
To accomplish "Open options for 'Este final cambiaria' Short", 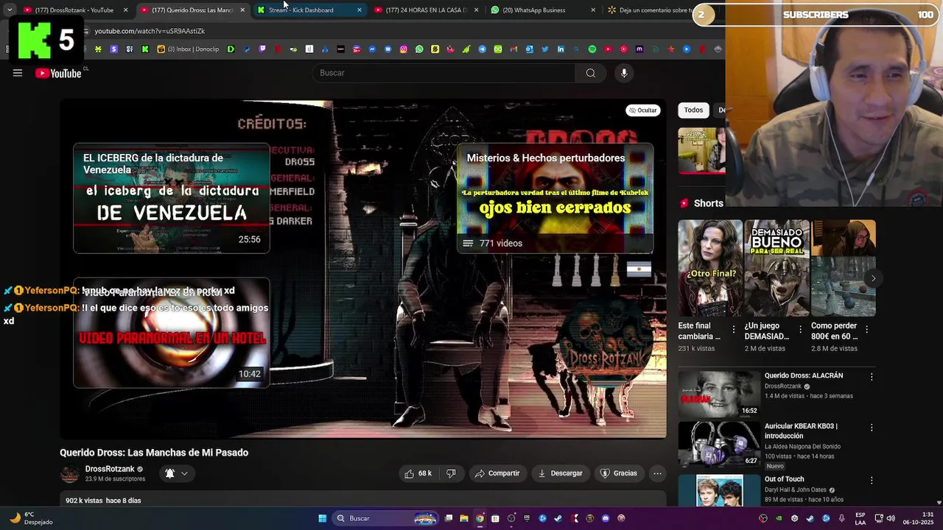I will 733,330.
